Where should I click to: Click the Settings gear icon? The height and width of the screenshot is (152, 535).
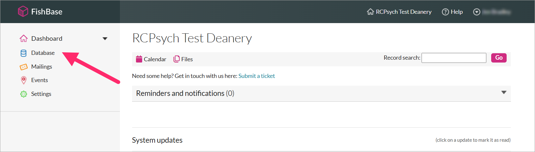(x=24, y=94)
